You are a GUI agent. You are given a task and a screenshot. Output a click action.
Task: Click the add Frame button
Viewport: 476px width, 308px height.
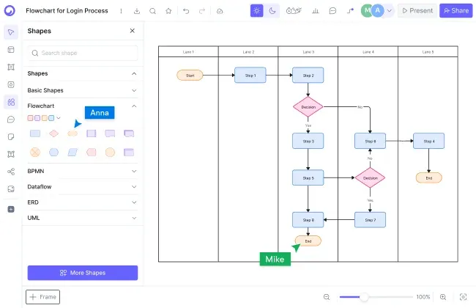pos(42,297)
